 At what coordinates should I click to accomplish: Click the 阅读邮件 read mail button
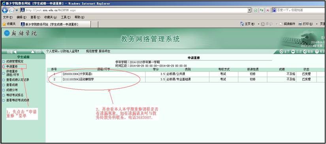click(287, 24)
